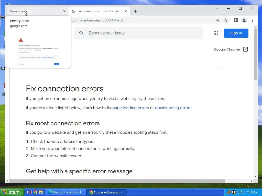This screenshot has width=262, height=196.
Task: Open the page loading errors link
Action: 130,108
